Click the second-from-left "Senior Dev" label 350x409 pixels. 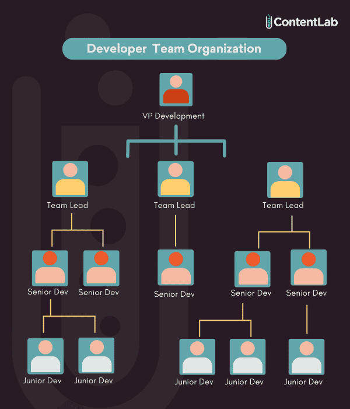[99, 293]
